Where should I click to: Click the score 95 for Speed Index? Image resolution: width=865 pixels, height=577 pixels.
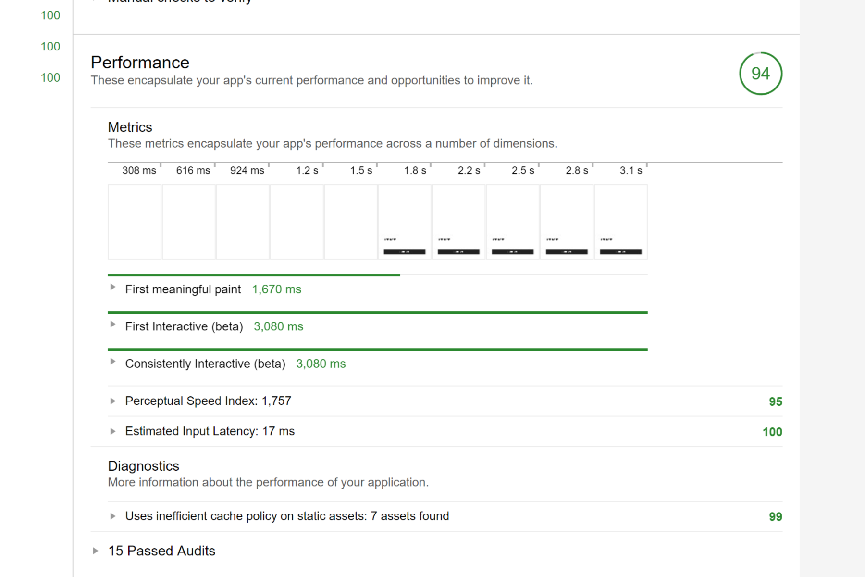(x=776, y=401)
